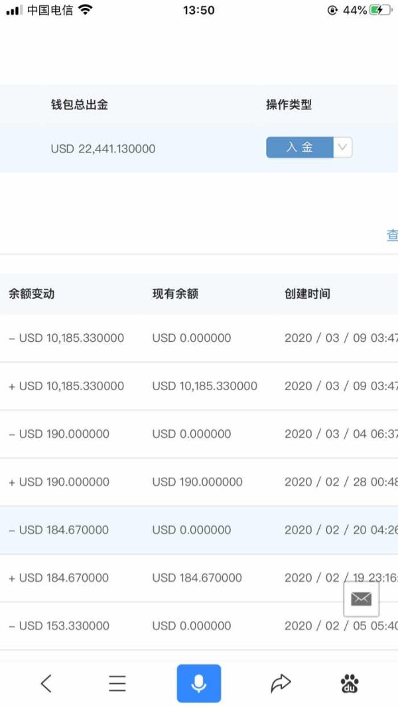Tap the share arrow icon
The image size is (398, 707).
tap(281, 684)
